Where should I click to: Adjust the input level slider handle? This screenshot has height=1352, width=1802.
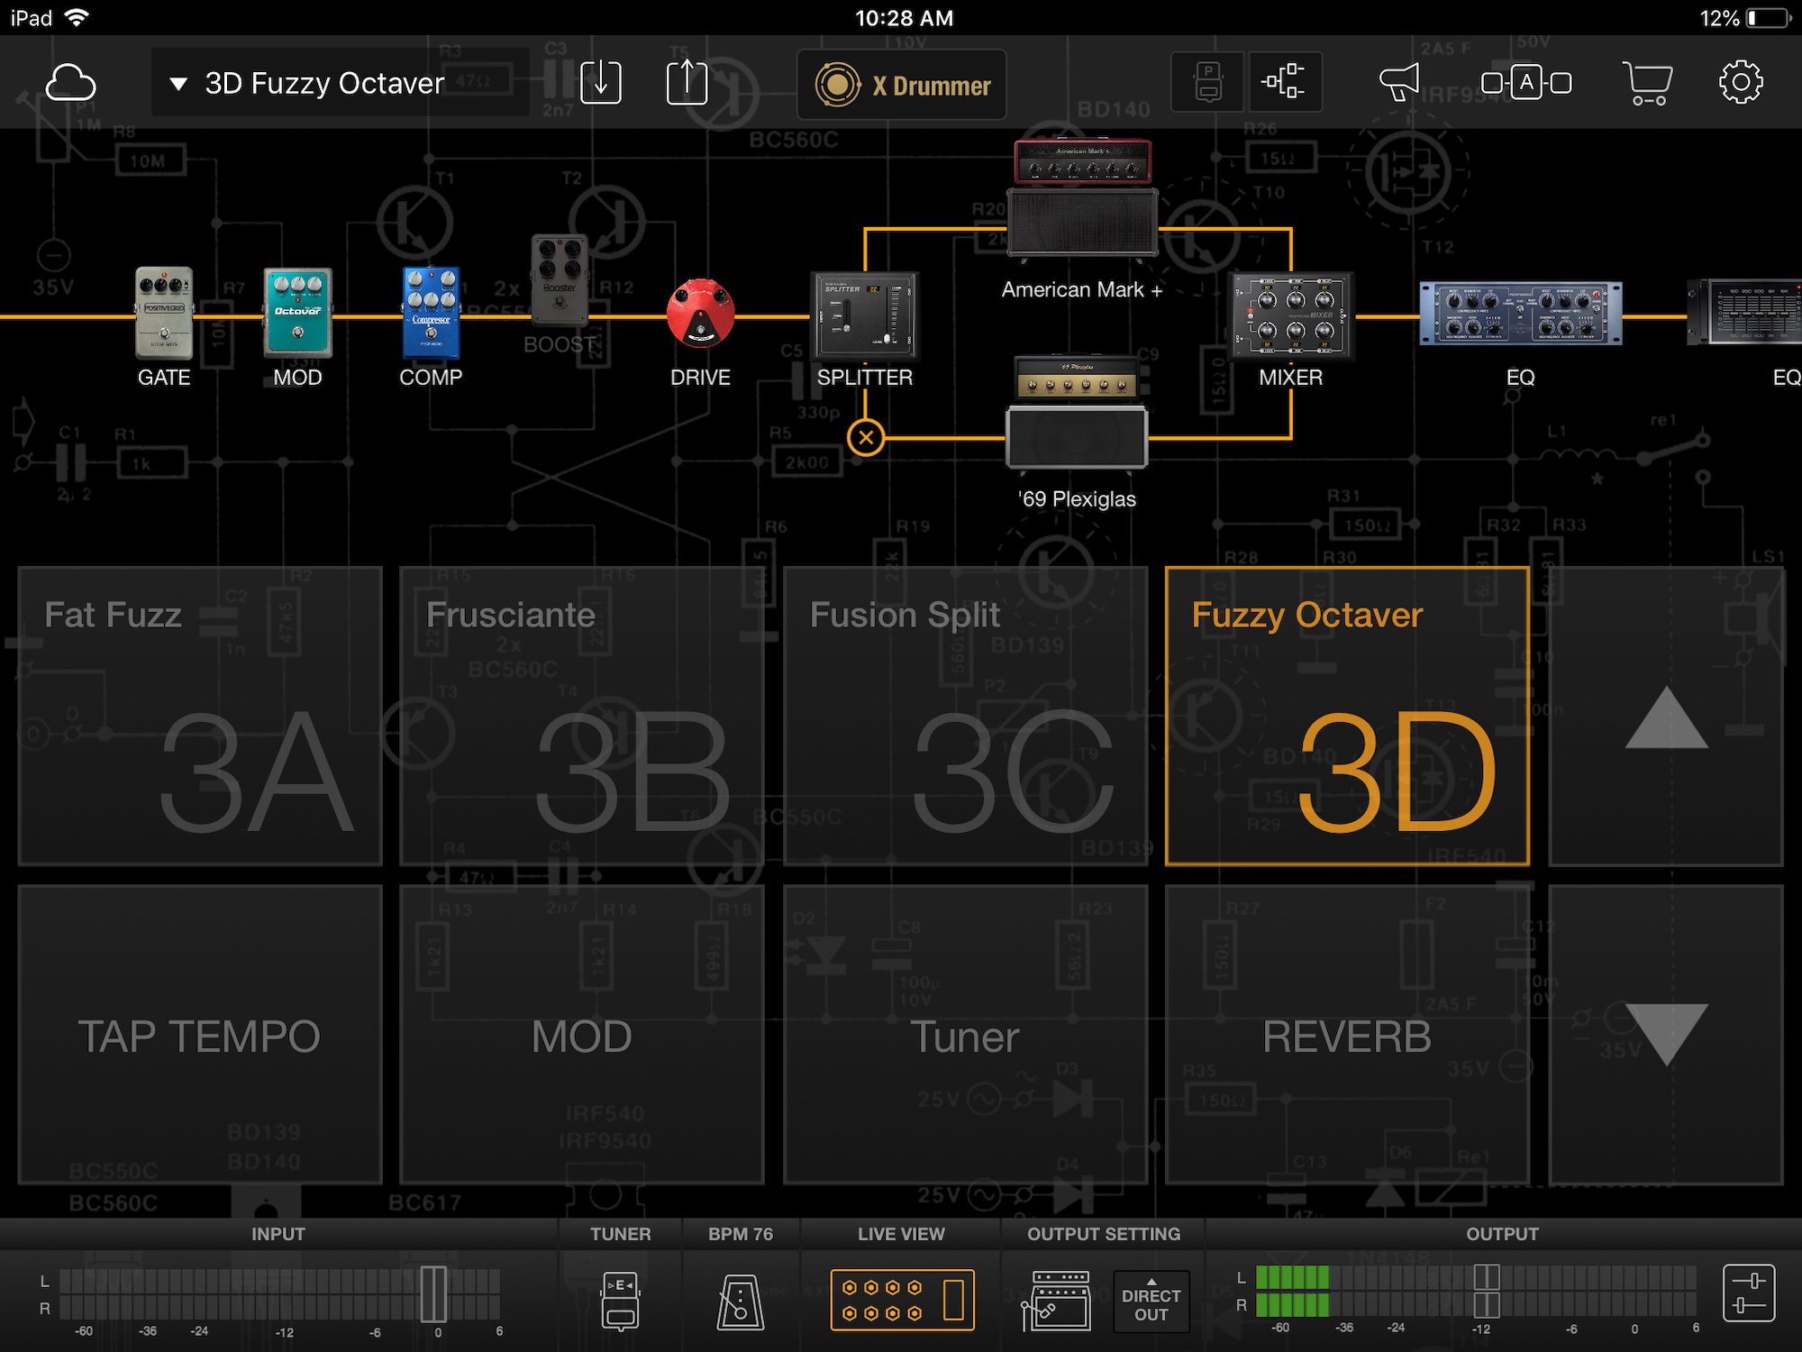pos(433,1293)
